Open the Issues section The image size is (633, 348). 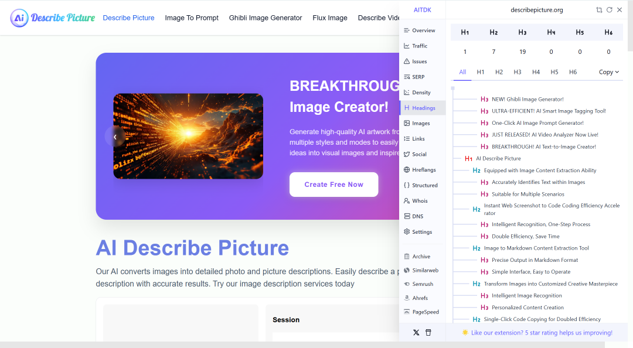pos(422,62)
